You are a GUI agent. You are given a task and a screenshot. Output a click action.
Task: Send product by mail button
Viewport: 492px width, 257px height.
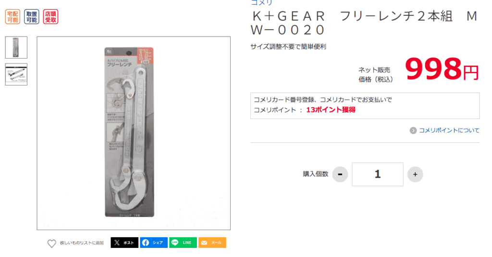tap(212, 243)
